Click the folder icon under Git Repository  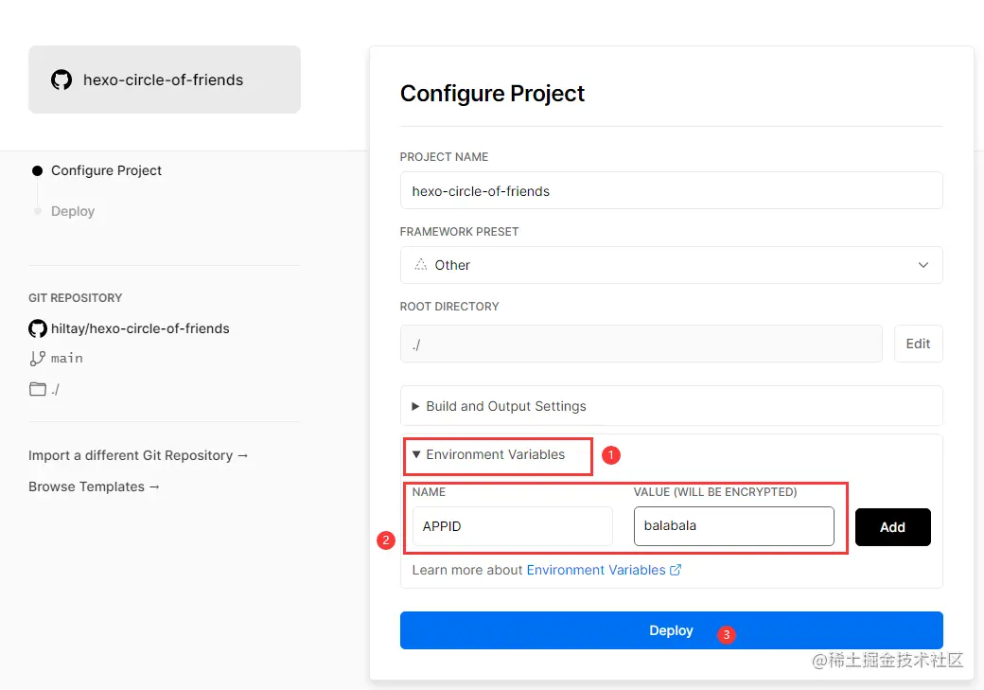coord(38,389)
